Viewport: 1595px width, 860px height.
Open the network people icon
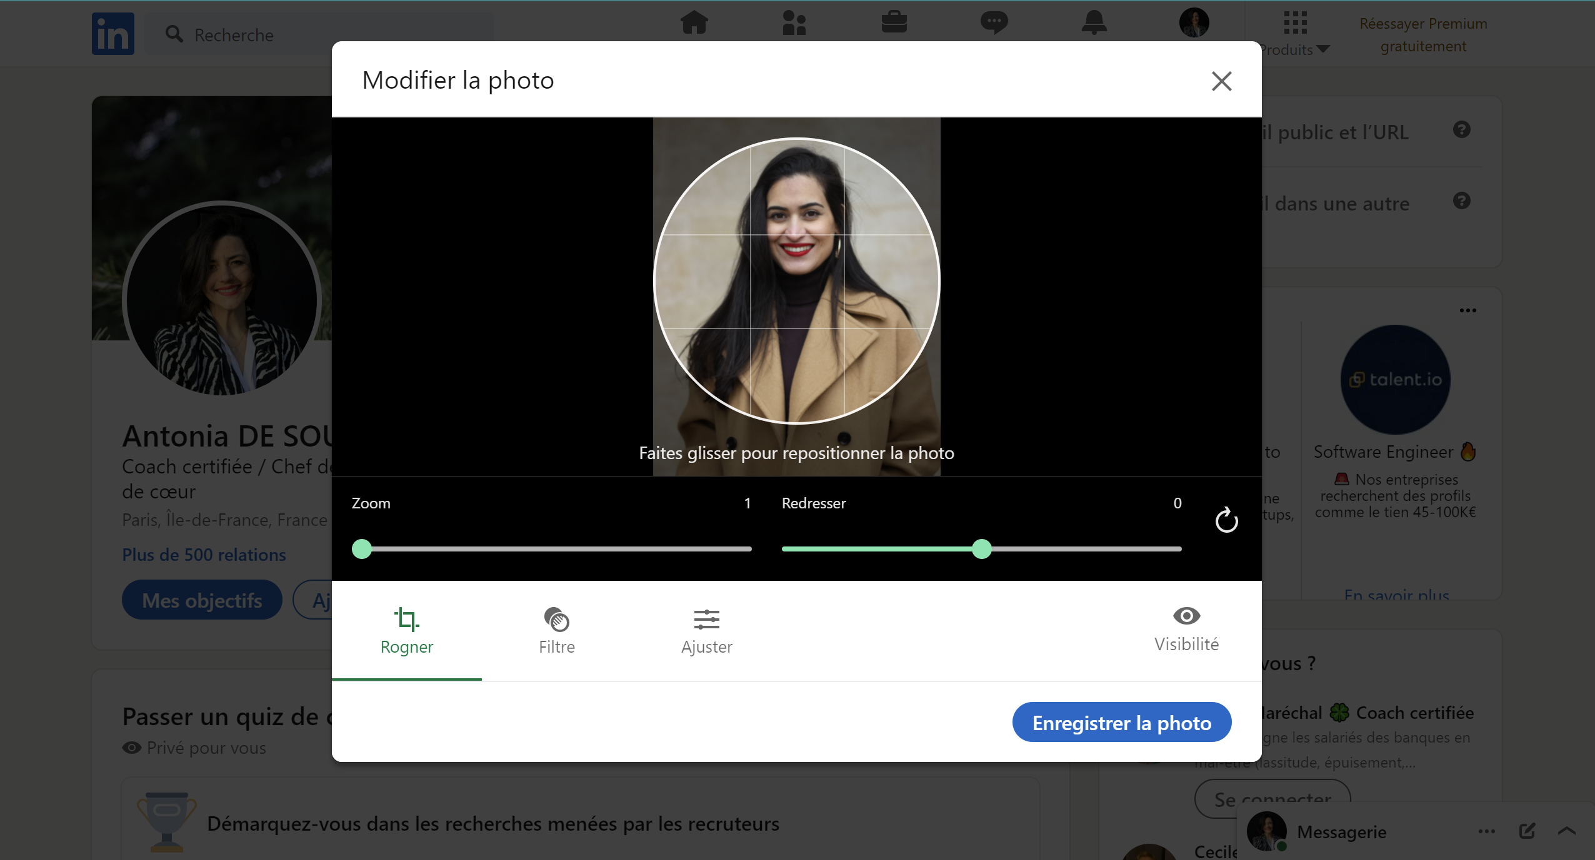coord(794,22)
